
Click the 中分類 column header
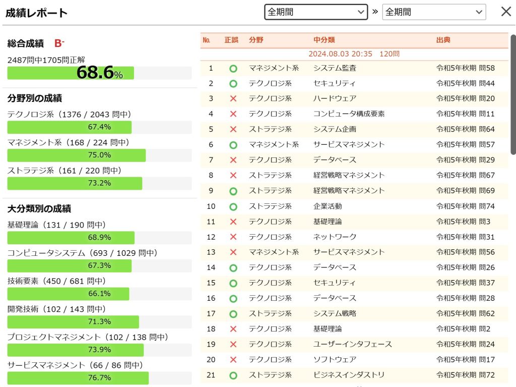324,40
